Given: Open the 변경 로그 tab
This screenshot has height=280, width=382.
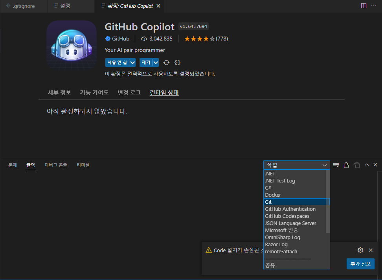Looking at the screenshot, I should 130,92.
